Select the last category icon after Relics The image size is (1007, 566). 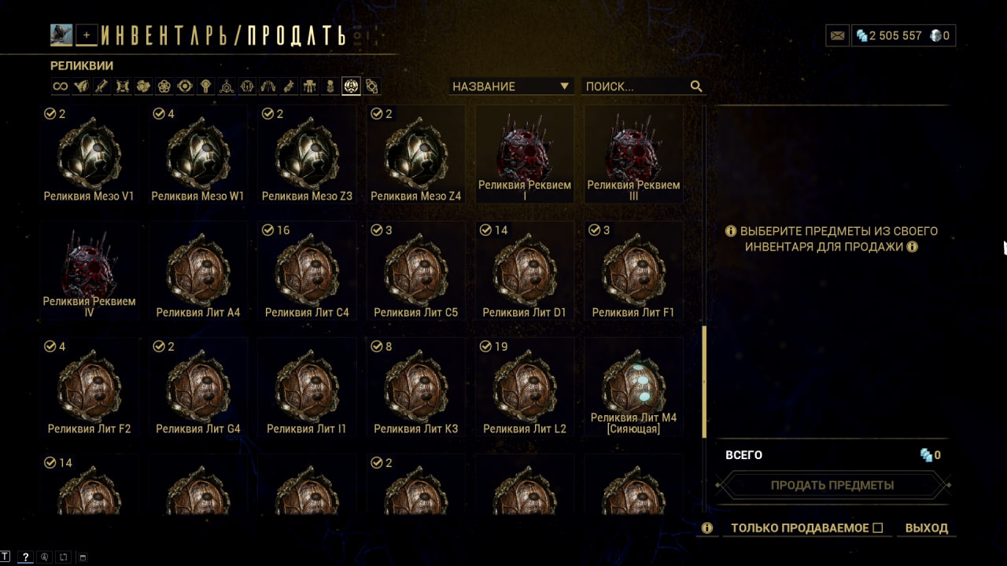pyautogui.click(x=372, y=86)
